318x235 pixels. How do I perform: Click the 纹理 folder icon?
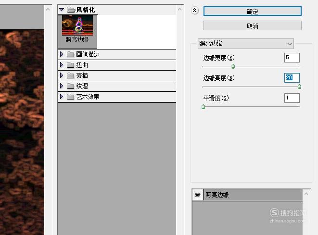70,86
